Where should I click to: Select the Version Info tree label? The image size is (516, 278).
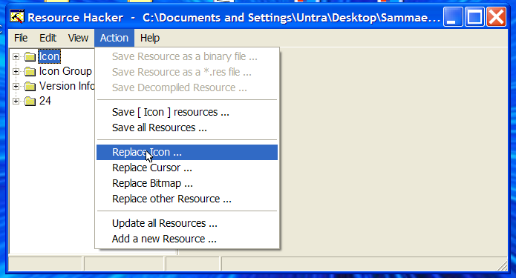[67, 86]
